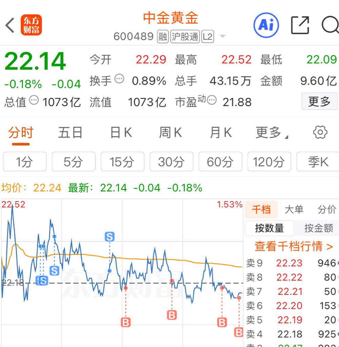Tap the share export icon
This screenshot has width=339, height=347.
[x=300, y=25]
